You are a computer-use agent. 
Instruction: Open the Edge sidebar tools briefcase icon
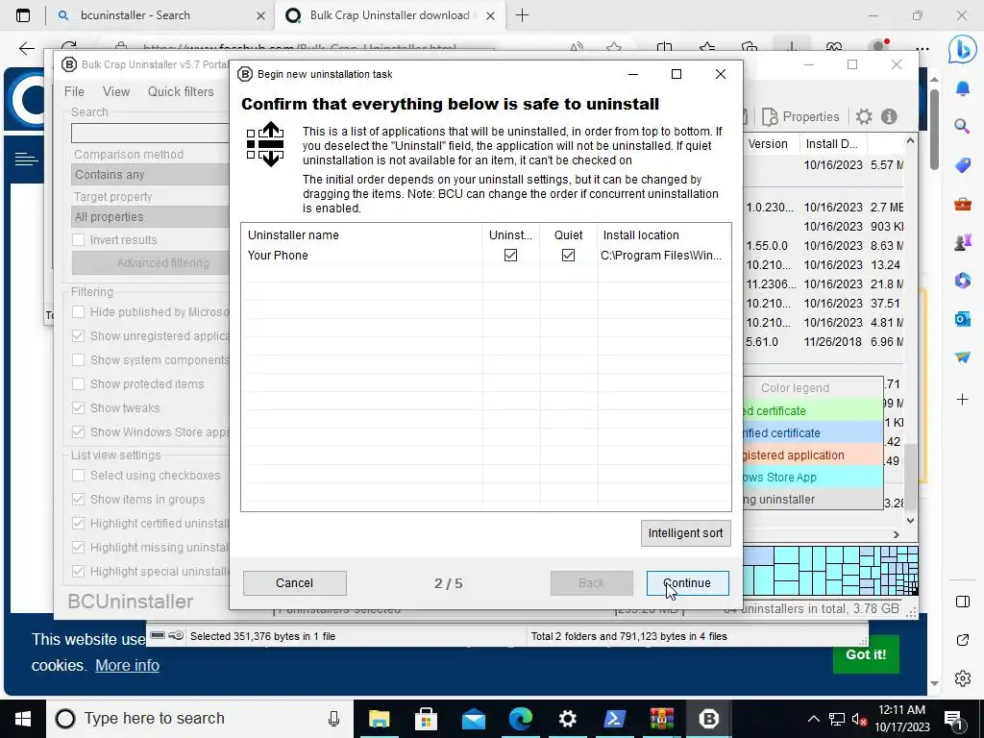[x=962, y=204]
